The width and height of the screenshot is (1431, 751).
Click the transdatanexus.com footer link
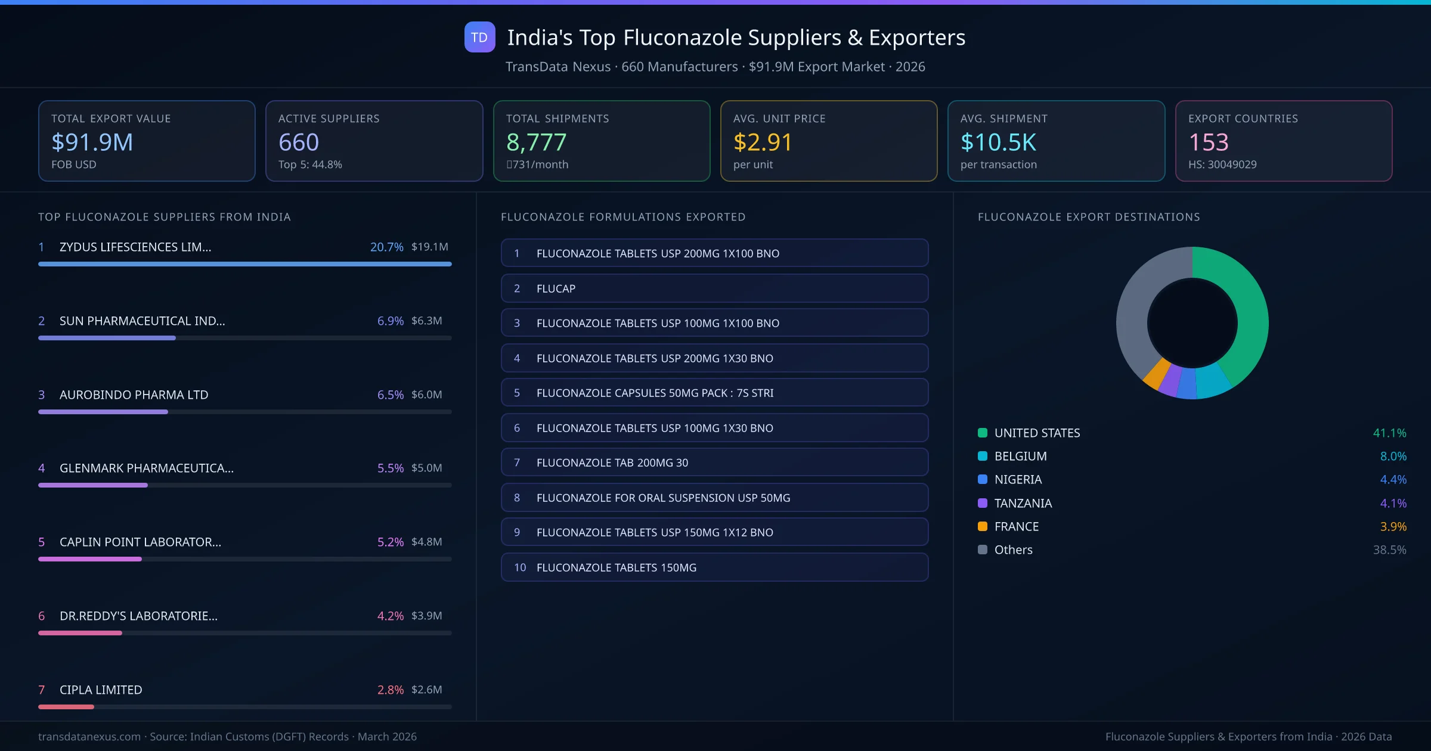(88, 736)
